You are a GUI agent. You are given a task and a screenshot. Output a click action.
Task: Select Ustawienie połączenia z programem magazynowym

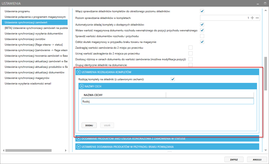35,17
